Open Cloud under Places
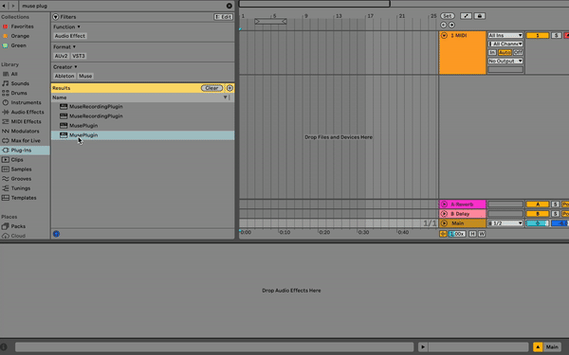Image resolution: width=569 pixels, height=355 pixels. click(18, 236)
